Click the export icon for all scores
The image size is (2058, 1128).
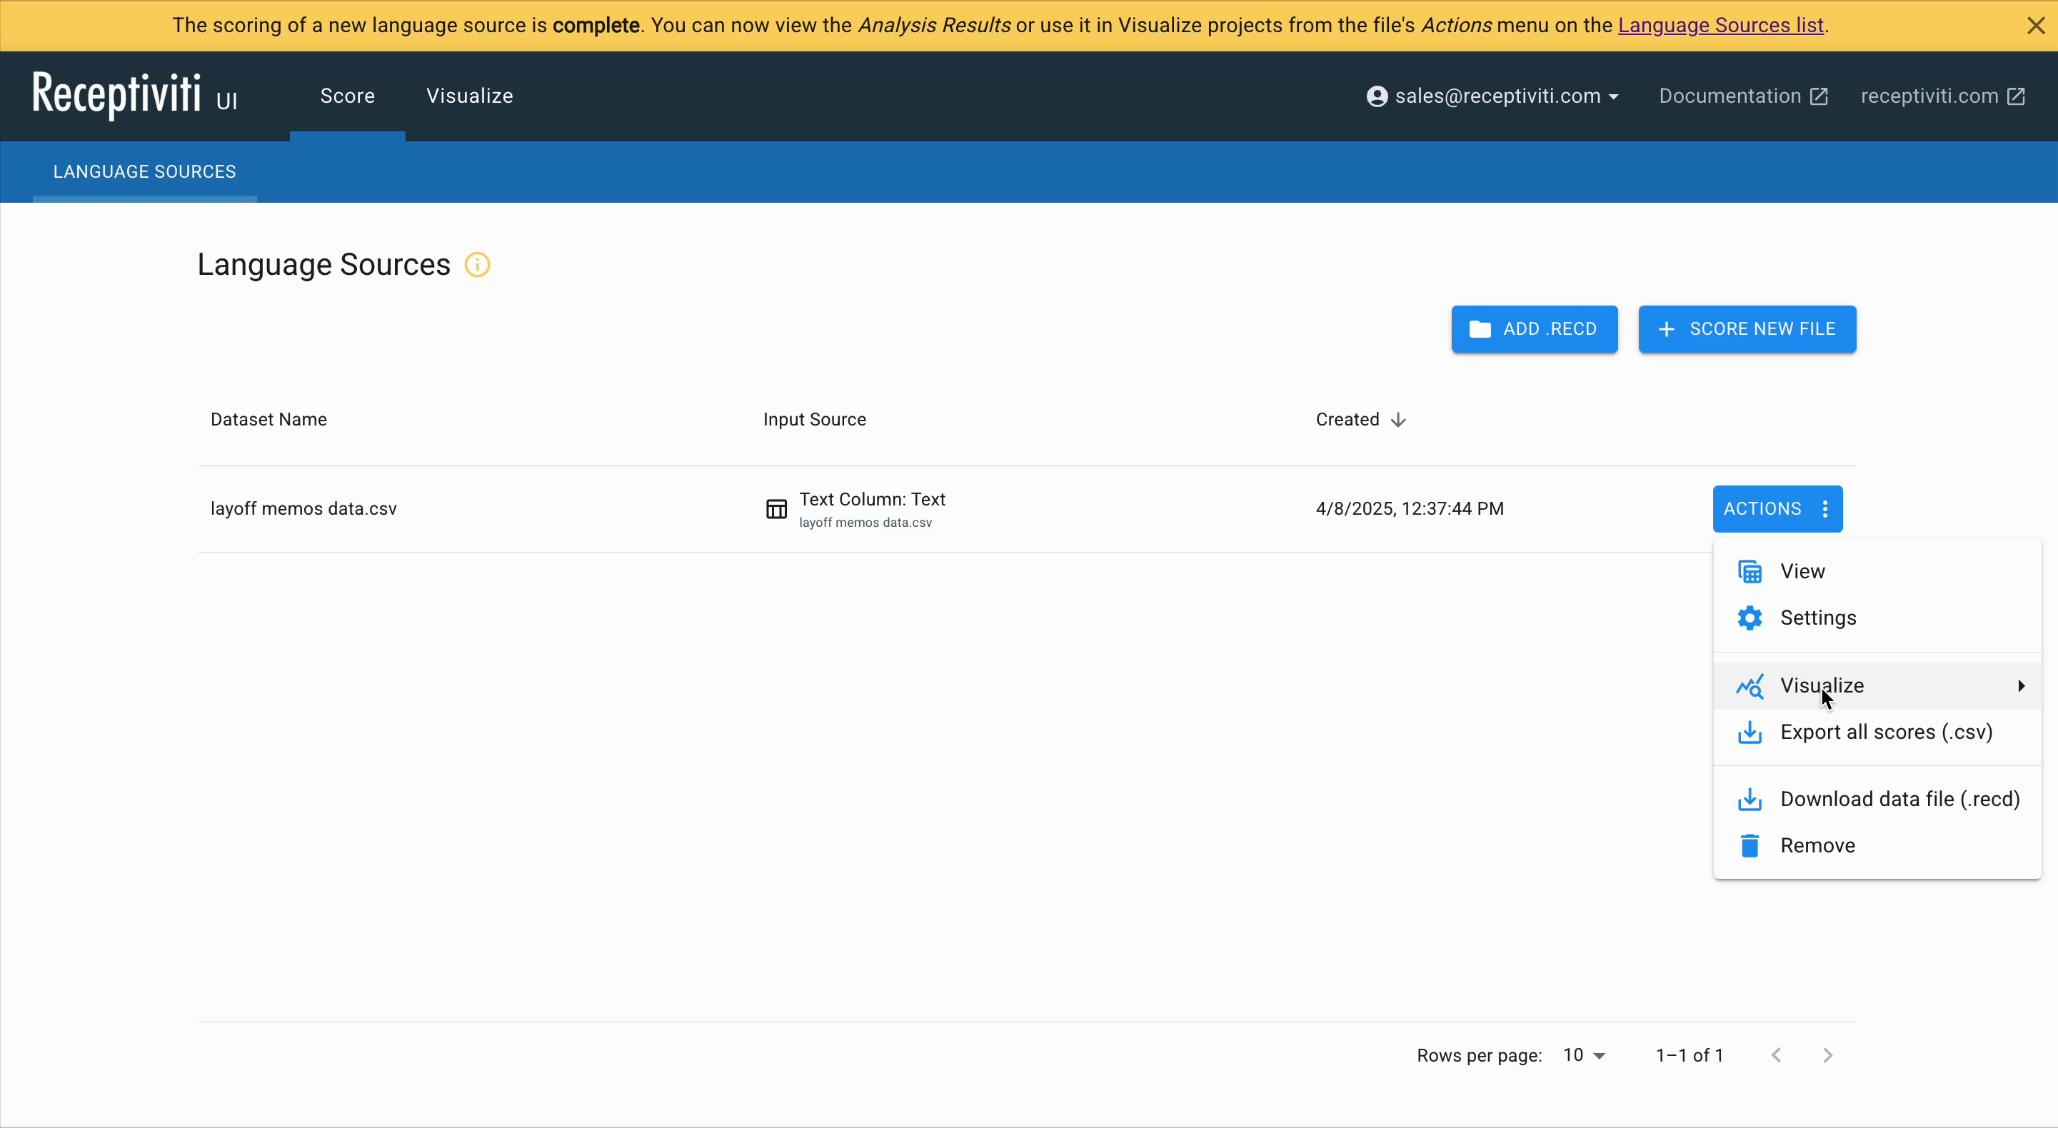(x=1750, y=732)
